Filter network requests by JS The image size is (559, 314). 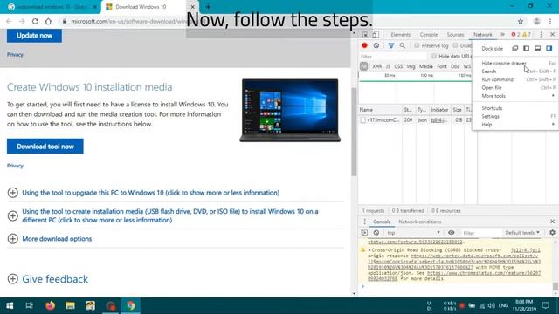[x=388, y=66]
